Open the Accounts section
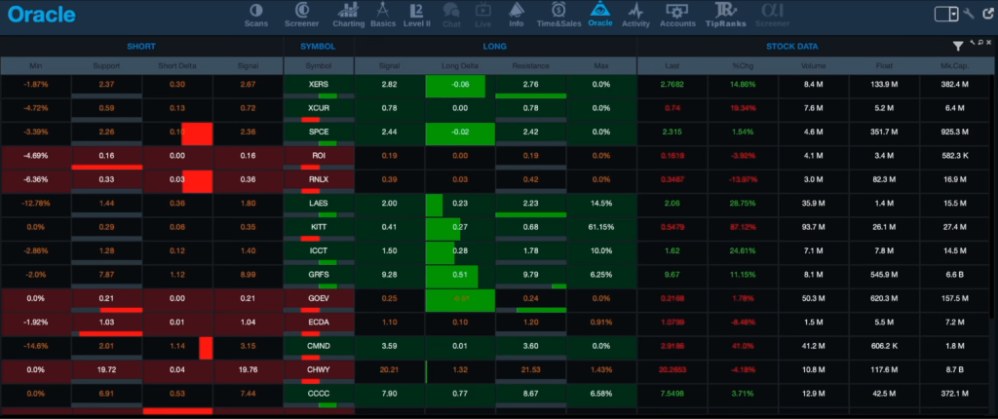 pos(676,14)
